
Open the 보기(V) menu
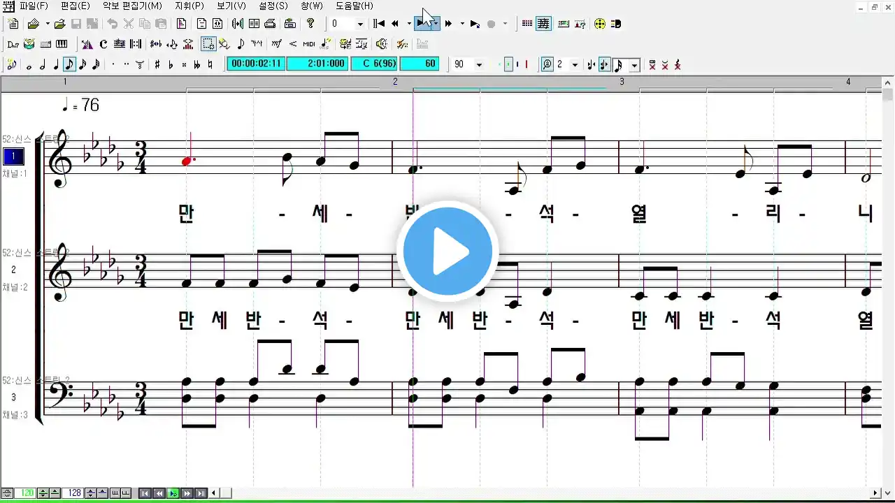click(x=231, y=6)
